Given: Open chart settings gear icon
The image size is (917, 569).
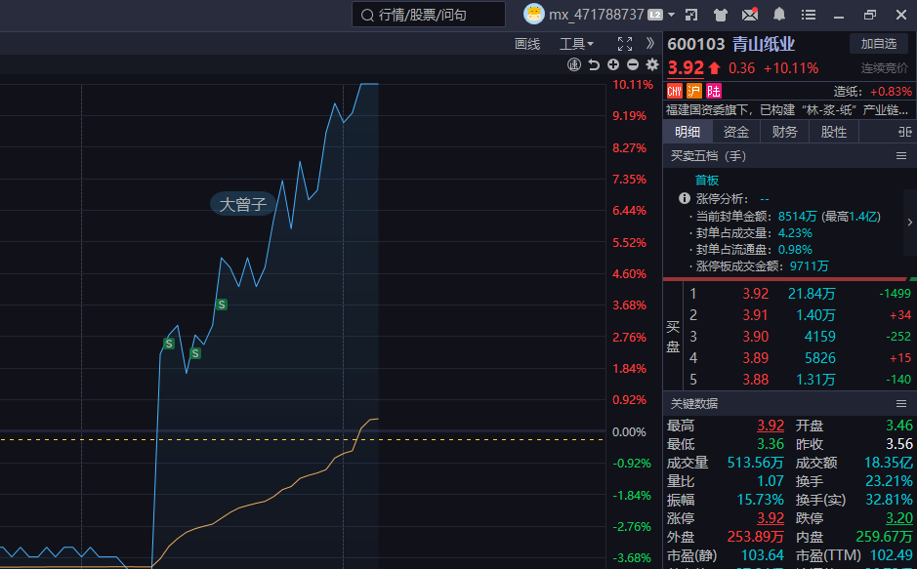Looking at the screenshot, I should (652, 64).
